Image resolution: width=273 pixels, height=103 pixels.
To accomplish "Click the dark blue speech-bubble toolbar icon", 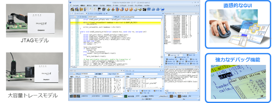I will pos(149,9).
